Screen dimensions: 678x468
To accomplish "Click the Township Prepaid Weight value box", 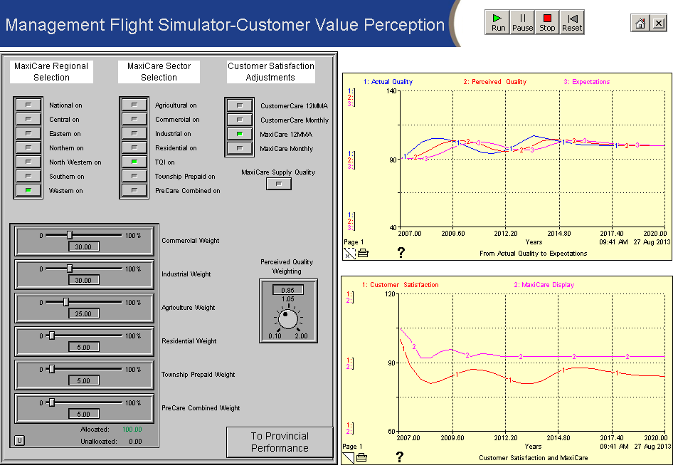I will click(83, 380).
